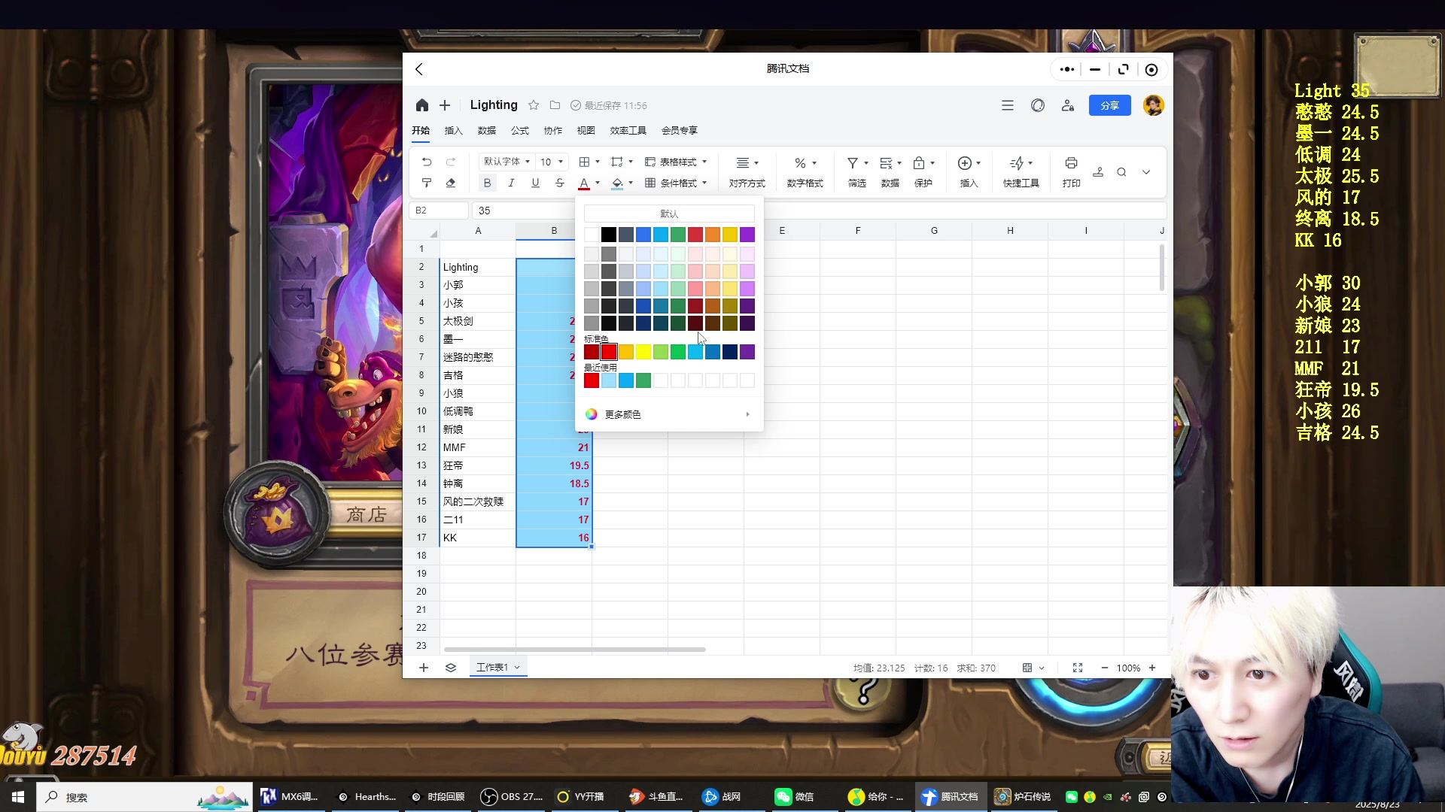
Task: Open the 筛选 filter tool
Action: click(x=857, y=172)
